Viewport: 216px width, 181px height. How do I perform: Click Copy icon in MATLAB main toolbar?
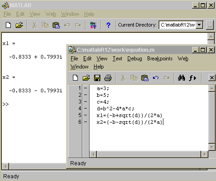(x=45, y=25)
